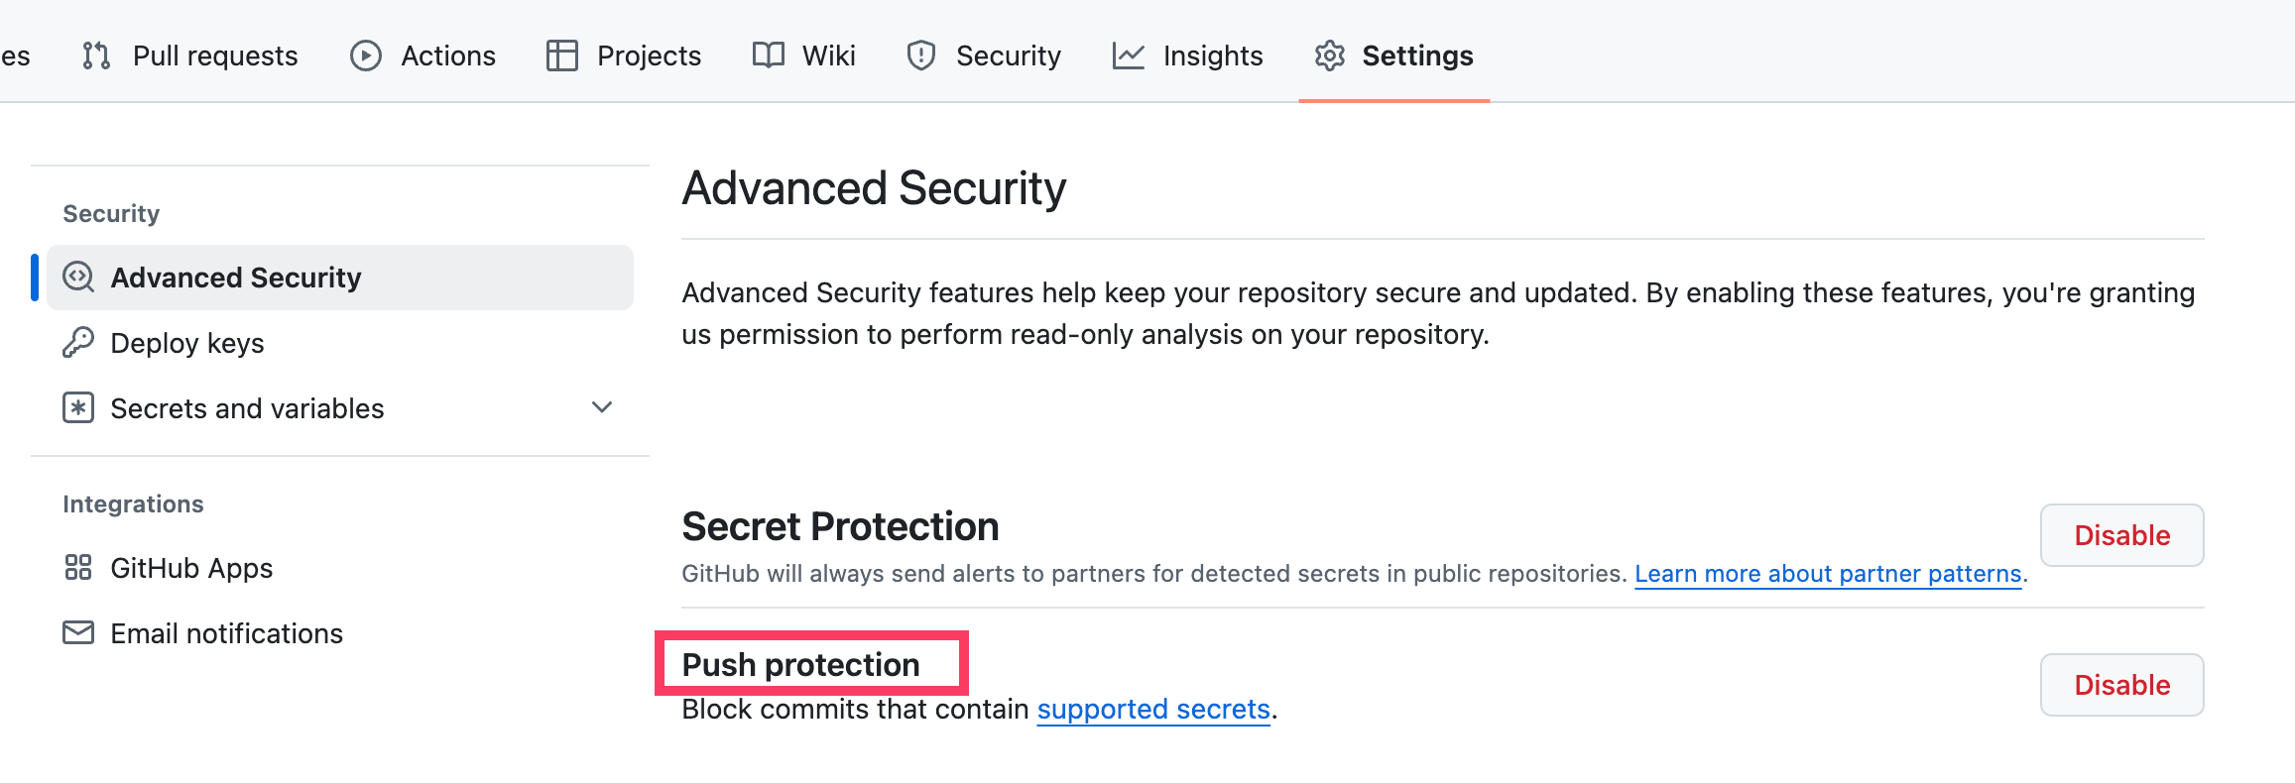Click the Wiki book icon
This screenshot has height=783, width=2295.
769,56
